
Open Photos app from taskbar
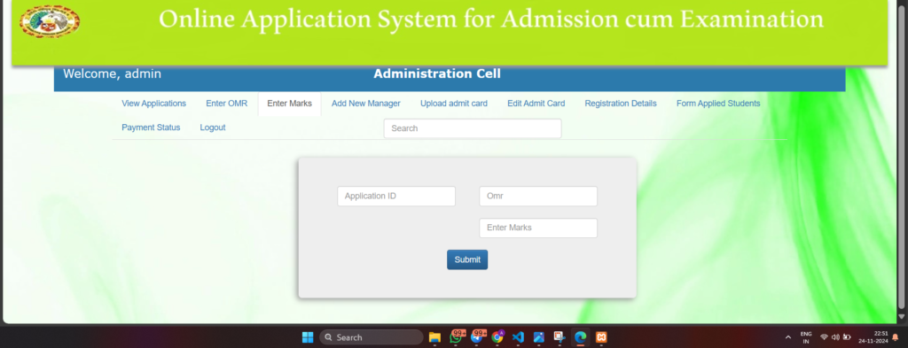[538, 337]
